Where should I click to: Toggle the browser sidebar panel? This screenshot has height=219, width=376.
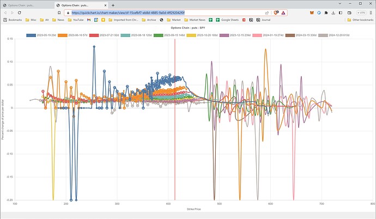pyautogui.click(x=341, y=13)
